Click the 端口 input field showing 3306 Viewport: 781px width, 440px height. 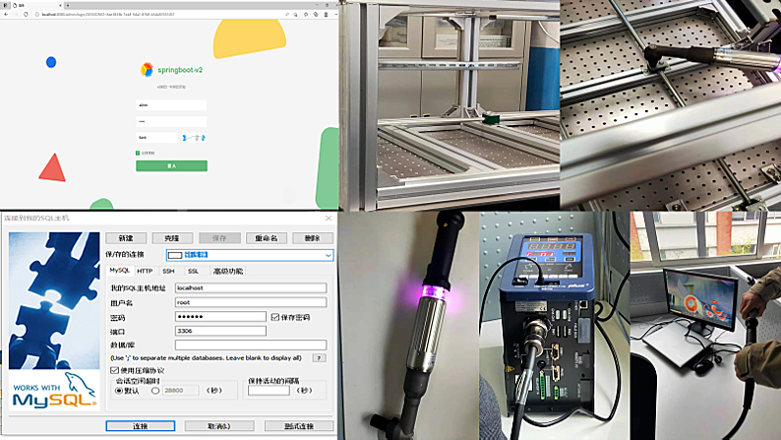tap(219, 332)
